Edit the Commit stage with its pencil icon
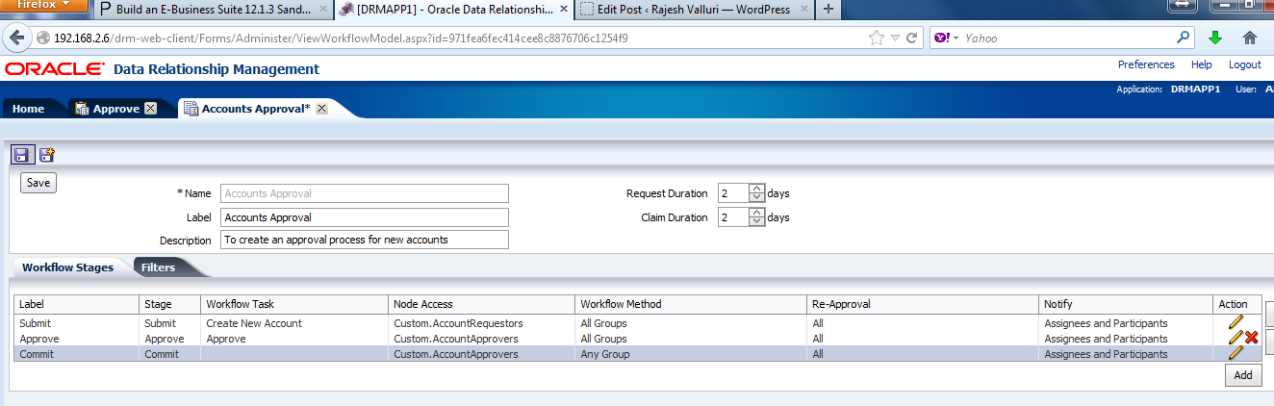Screen dimensions: 1274x406 (x=1236, y=353)
